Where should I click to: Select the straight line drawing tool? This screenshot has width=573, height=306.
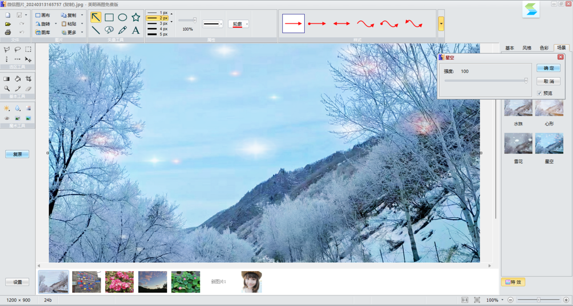click(96, 30)
